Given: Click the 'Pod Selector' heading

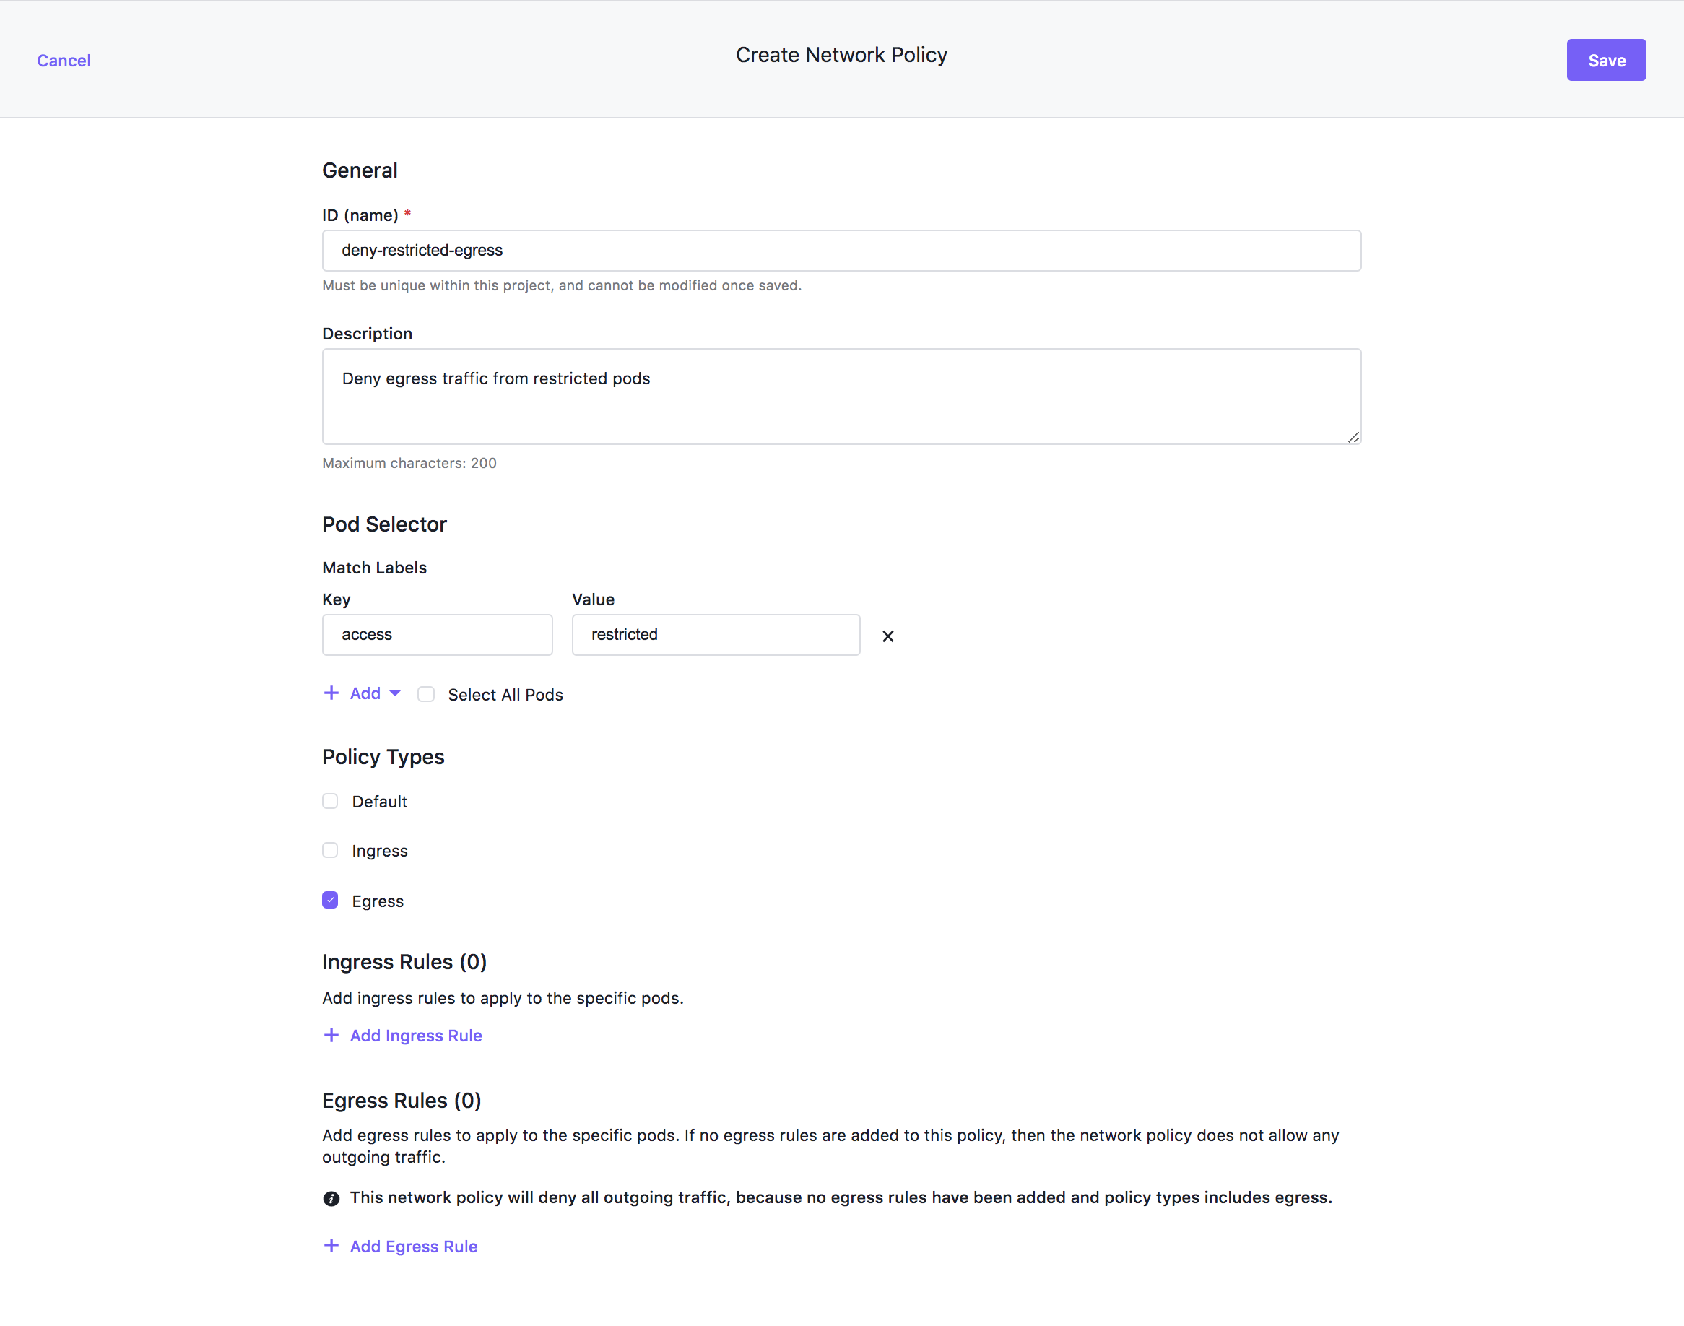Looking at the screenshot, I should 384,524.
